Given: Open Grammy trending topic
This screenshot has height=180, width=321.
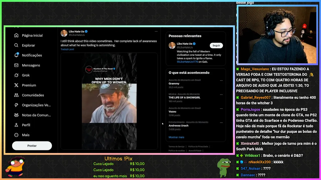Looking at the screenshot, I should click(x=174, y=83).
